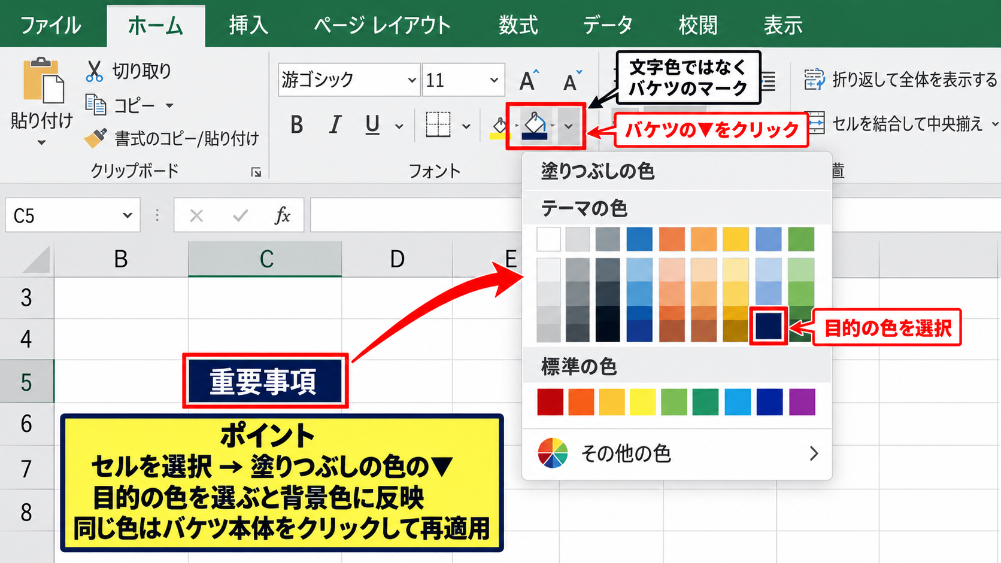Open the クリップボード group dialog launcher
The height and width of the screenshot is (563, 1001).
click(x=256, y=172)
